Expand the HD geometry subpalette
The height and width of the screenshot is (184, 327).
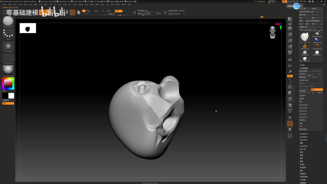[303, 149]
